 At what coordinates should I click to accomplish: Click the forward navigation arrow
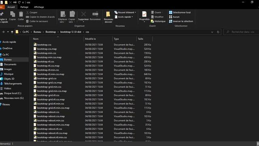tap(3, 32)
